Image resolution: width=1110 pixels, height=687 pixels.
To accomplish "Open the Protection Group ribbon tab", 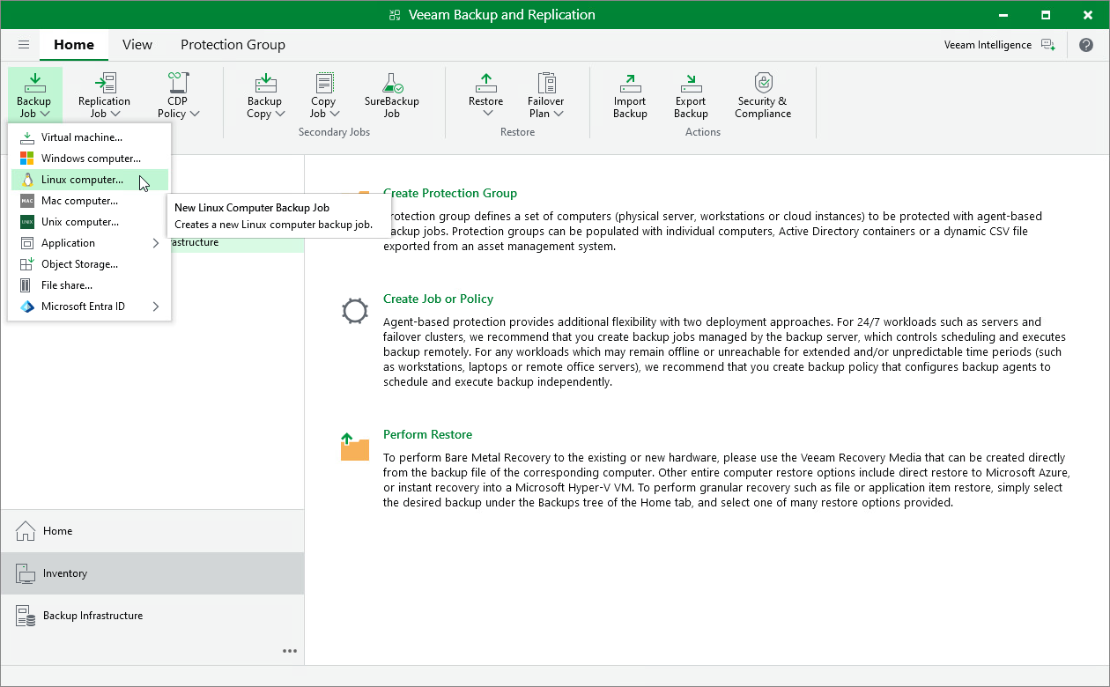I will 233,45.
